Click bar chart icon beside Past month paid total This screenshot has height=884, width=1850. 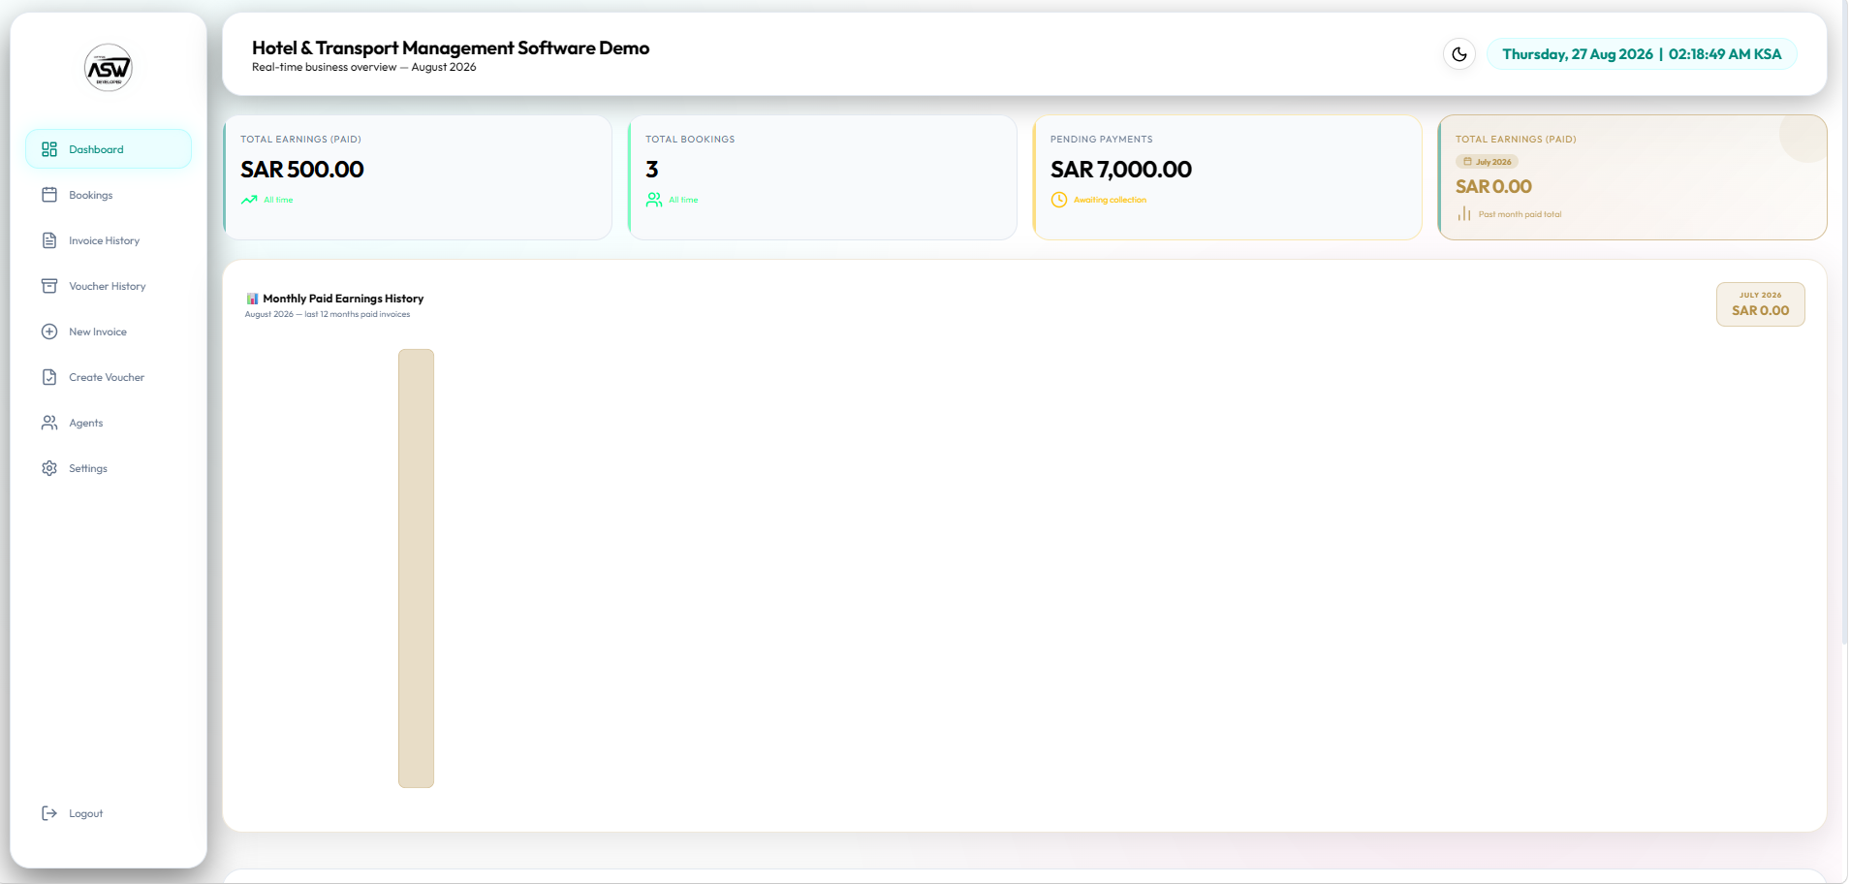(x=1464, y=214)
